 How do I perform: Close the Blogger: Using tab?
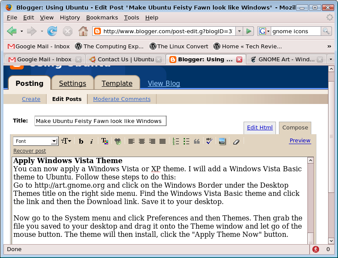[x=239, y=60]
